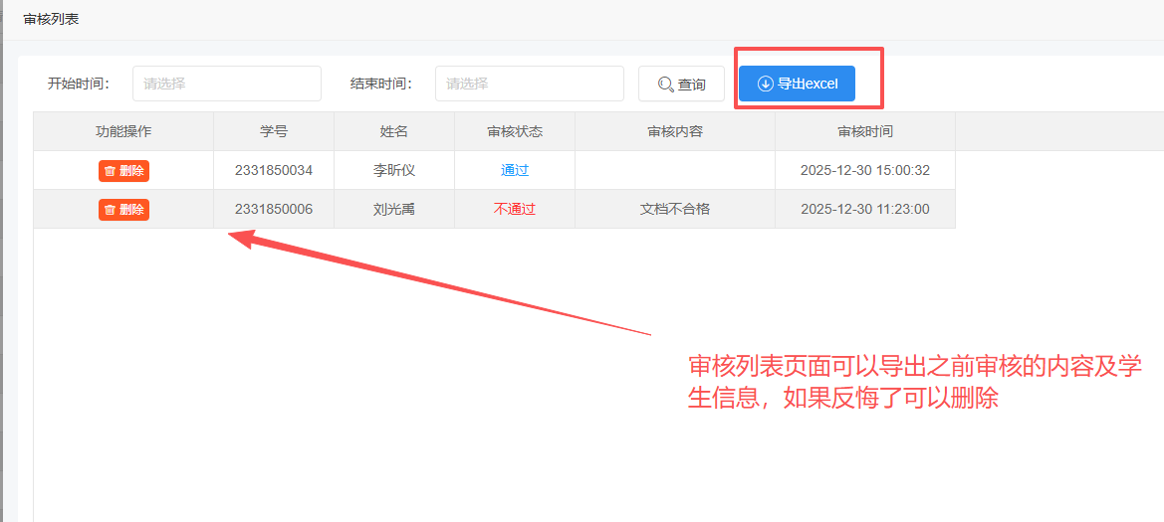This screenshot has height=522, width=1164.
Task: Click the red 不通过 status link
Action: tap(514, 210)
